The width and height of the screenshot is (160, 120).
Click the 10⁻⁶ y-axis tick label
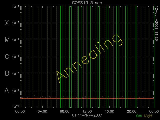15,57
